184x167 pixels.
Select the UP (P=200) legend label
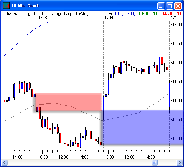click(x=125, y=13)
